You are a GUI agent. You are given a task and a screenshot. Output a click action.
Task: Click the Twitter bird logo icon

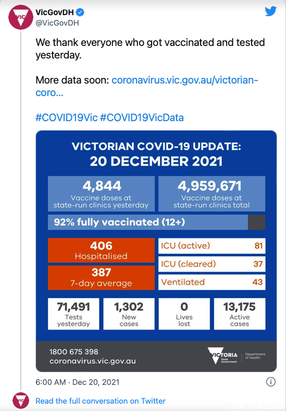pyautogui.click(x=270, y=11)
